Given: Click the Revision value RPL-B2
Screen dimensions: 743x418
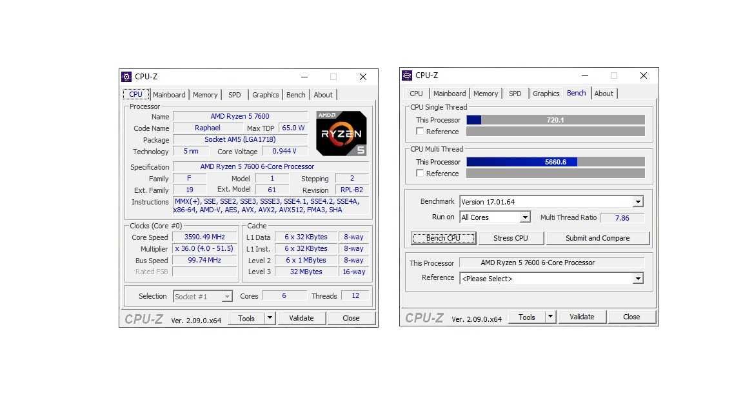Looking at the screenshot, I should 352,190.
